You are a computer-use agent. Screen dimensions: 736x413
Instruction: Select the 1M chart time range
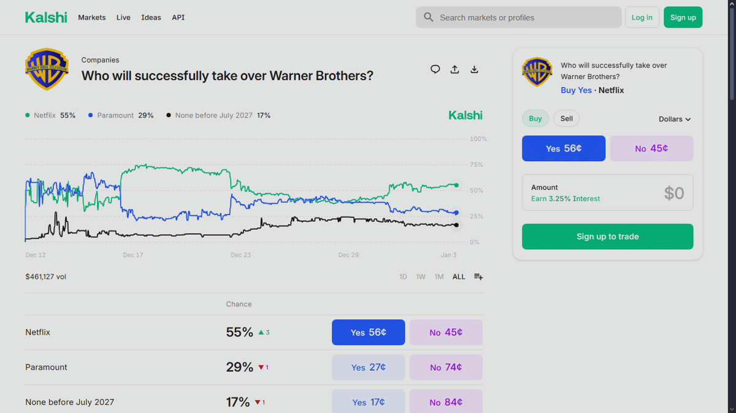click(439, 277)
